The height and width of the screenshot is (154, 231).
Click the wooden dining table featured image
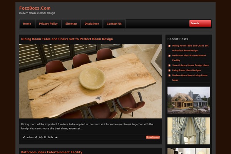[90, 81]
